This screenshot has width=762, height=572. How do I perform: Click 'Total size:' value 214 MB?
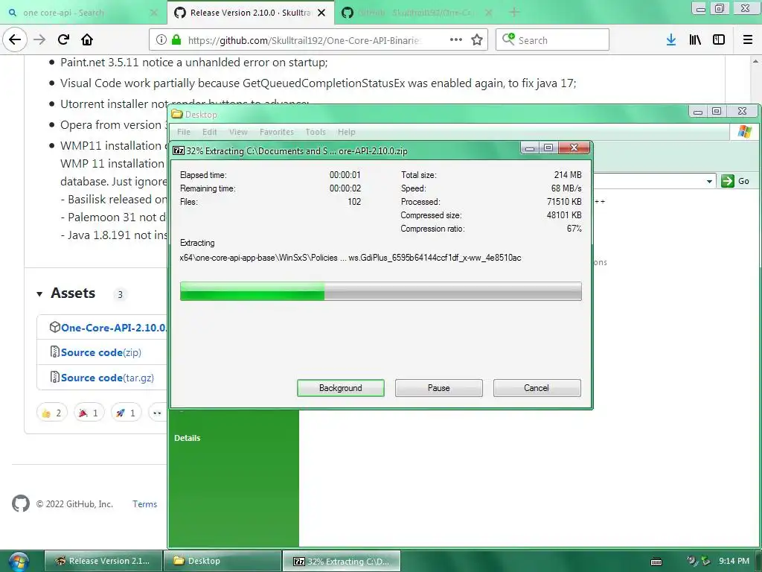pos(568,174)
